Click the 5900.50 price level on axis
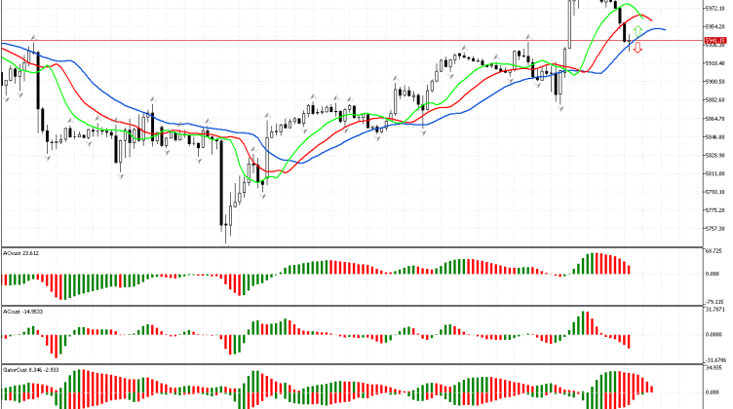Image resolution: width=733 pixels, height=409 pixels. 714,81
